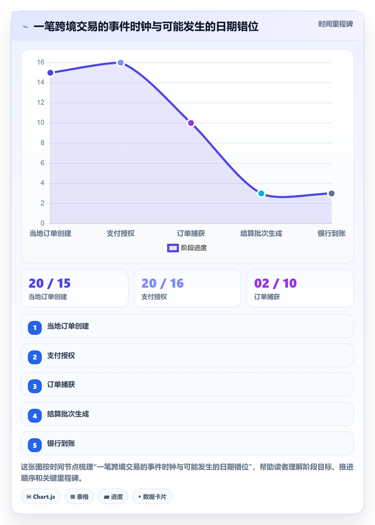Click the 当地订单创建 x-axis label
Image resolution: width=375 pixels, height=525 pixels.
[50, 234]
